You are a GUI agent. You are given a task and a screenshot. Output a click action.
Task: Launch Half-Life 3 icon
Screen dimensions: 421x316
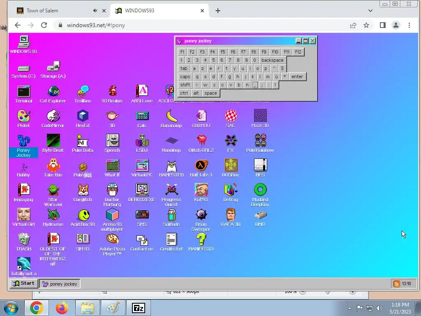[x=201, y=168]
